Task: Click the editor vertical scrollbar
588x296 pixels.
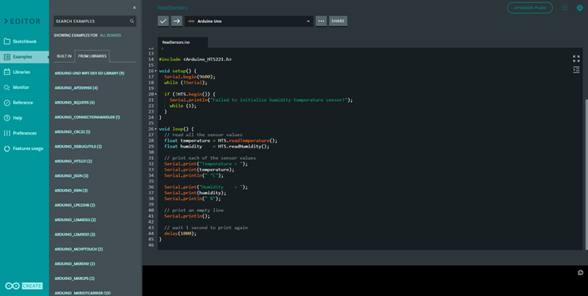Action: [586, 174]
